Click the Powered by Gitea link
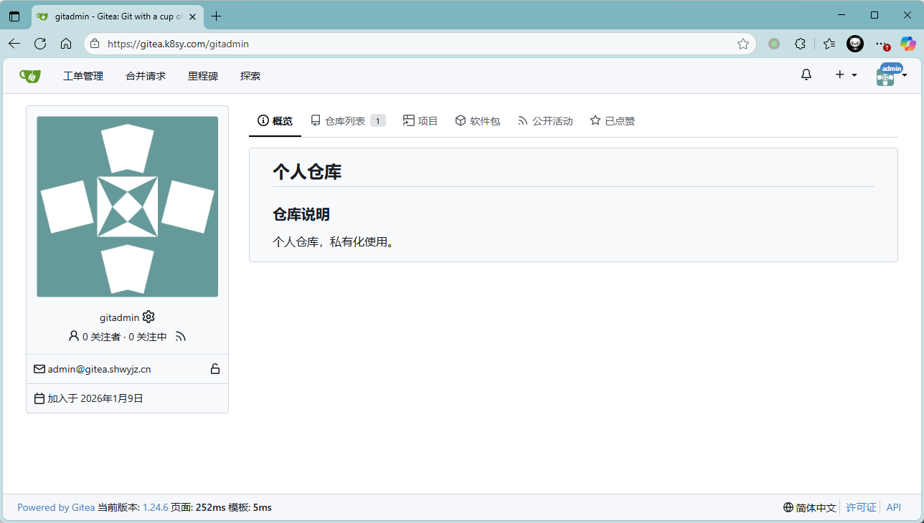 coord(56,507)
